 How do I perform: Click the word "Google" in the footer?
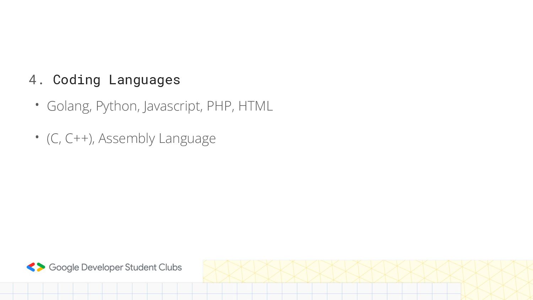click(x=64, y=268)
